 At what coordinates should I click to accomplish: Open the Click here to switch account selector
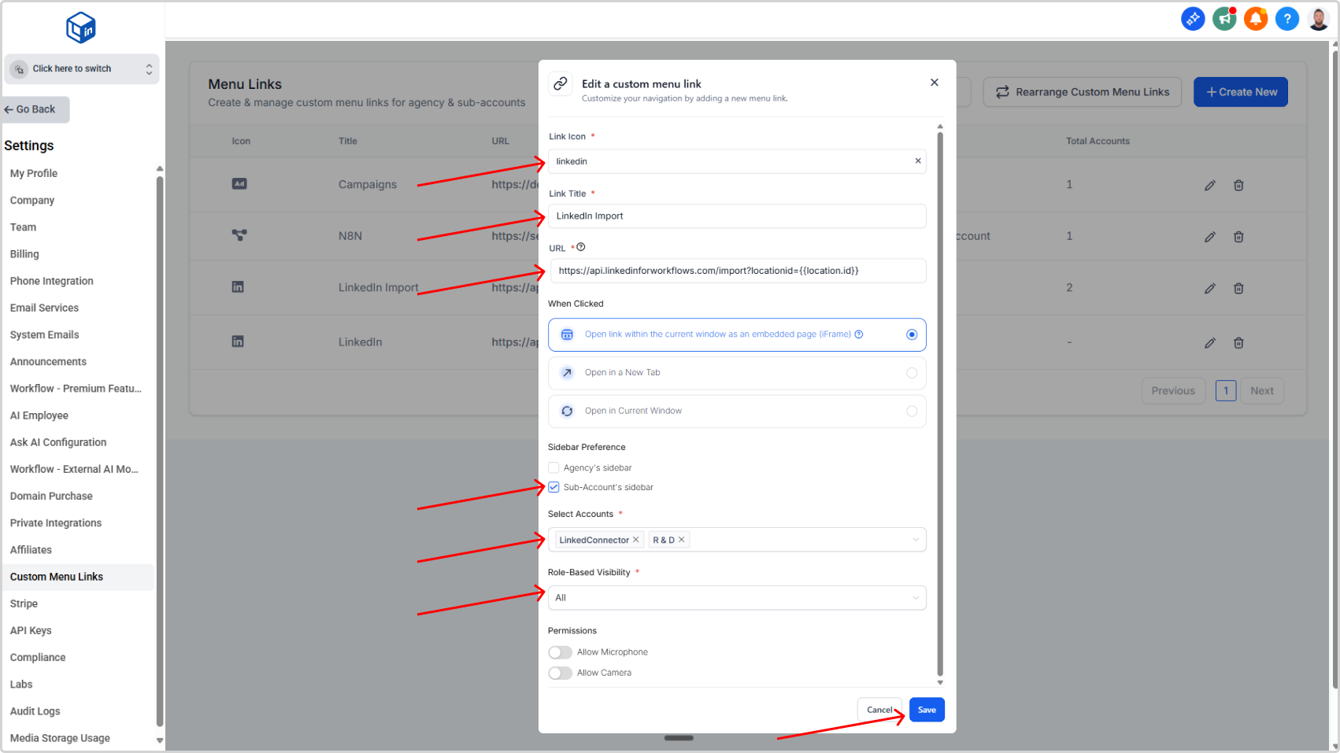pos(81,69)
